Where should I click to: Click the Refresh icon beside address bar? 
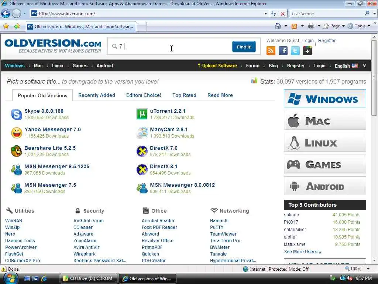[x=274, y=14]
